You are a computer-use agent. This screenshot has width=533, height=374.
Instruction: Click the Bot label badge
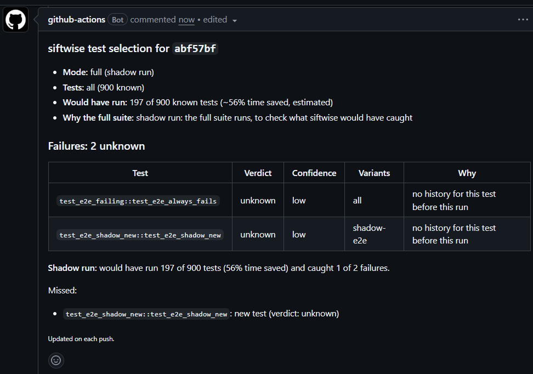click(x=117, y=20)
